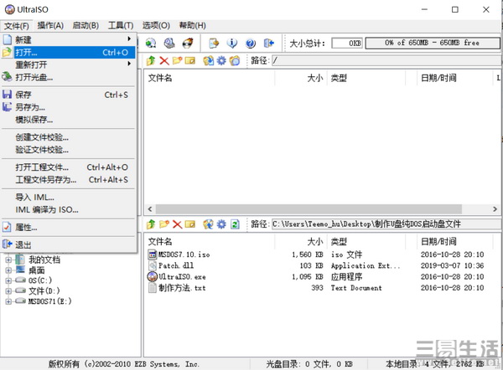Screen dimensions: 503x370
Task: Select 模拟保存... menu entry
Action: tap(69, 120)
